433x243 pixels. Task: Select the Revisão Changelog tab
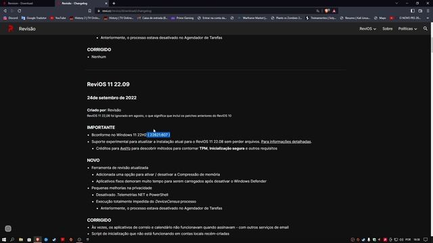click(x=81, y=3)
